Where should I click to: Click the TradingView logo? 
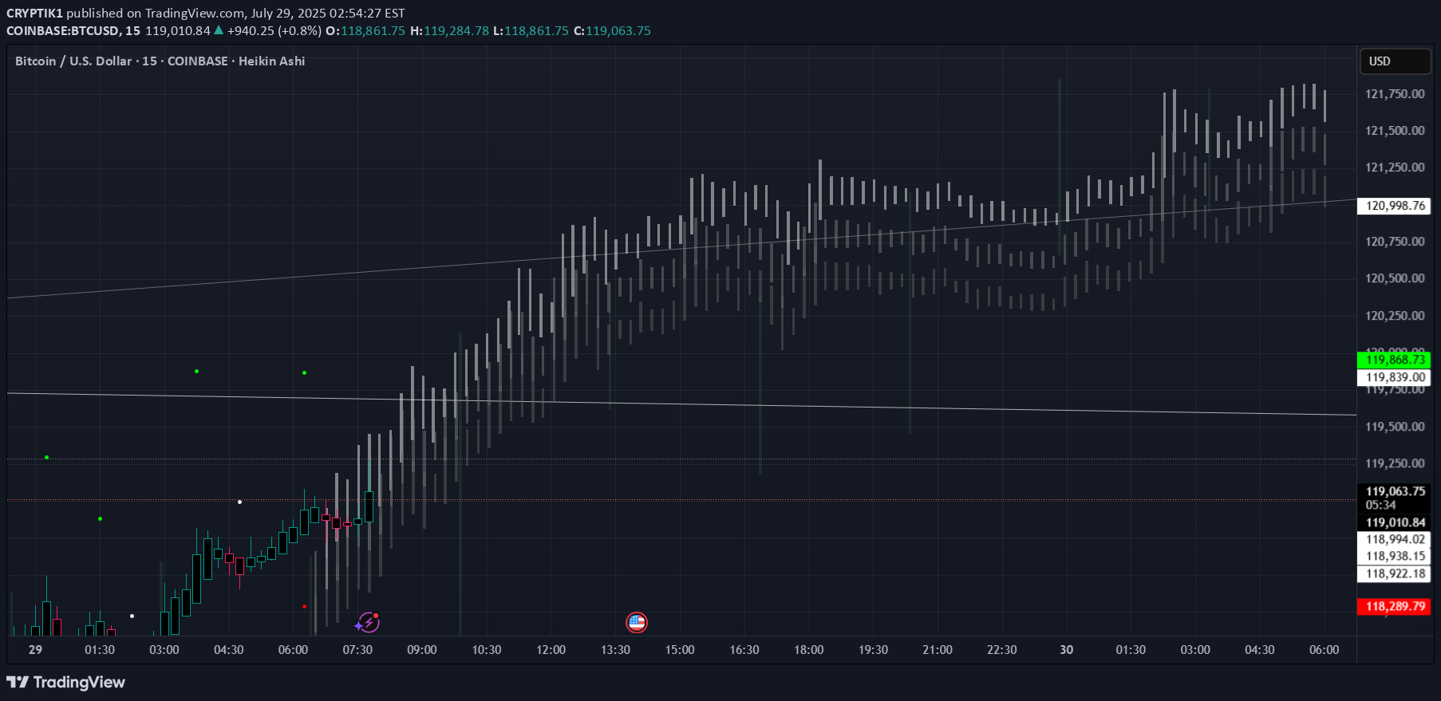click(66, 682)
